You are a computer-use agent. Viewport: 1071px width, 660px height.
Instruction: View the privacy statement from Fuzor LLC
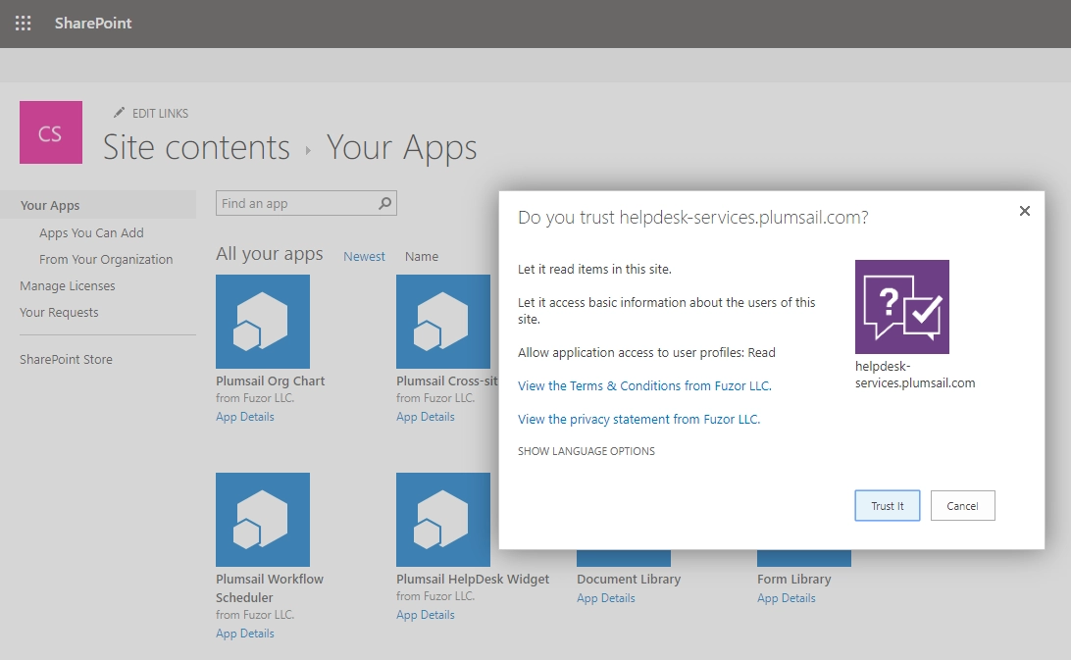click(x=638, y=420)
